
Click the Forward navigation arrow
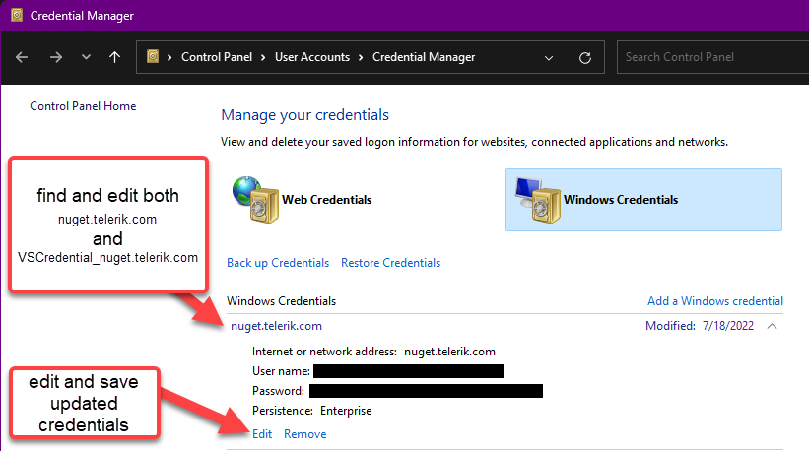[x=55, y=57]
